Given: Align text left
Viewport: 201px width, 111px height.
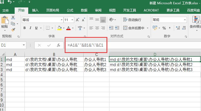Looking at the screenshot, I should pyautogui.click(x=91, y=28).
